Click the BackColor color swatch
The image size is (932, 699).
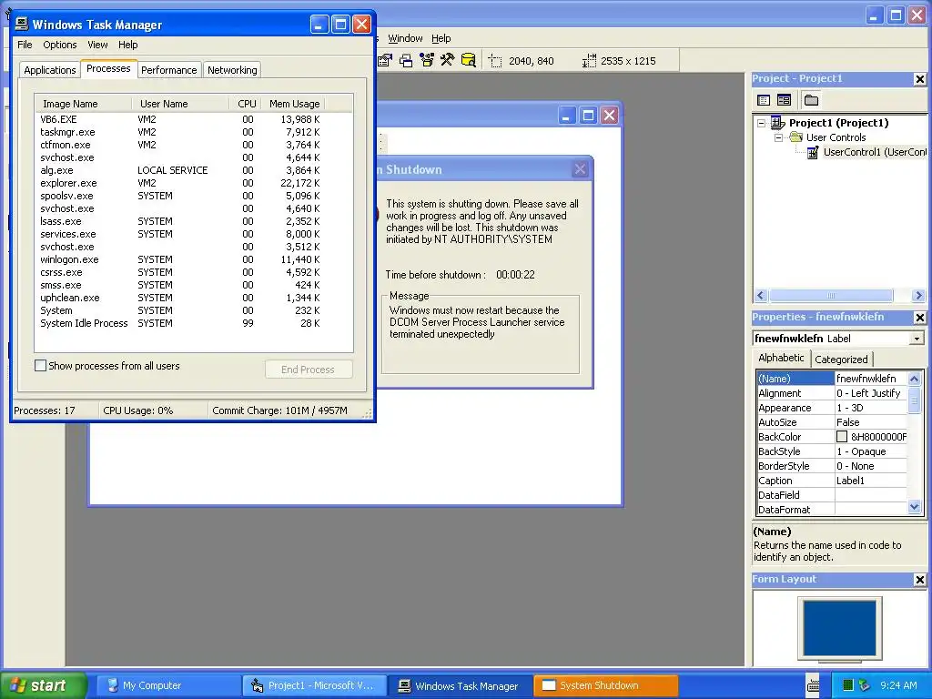click(x=842, y=437)
